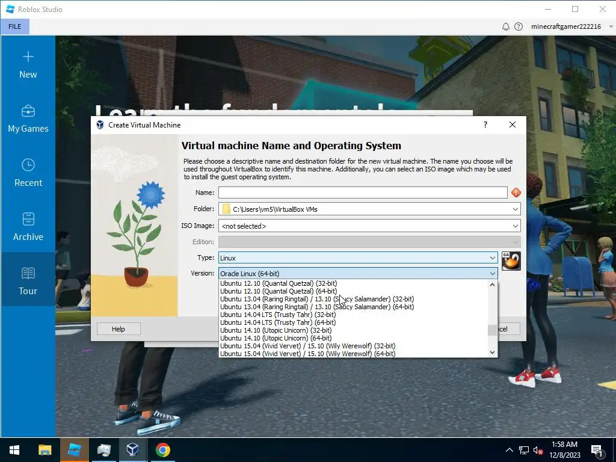616x462 pixels.
Task: Open the Tour book icon
Action: 28,273
